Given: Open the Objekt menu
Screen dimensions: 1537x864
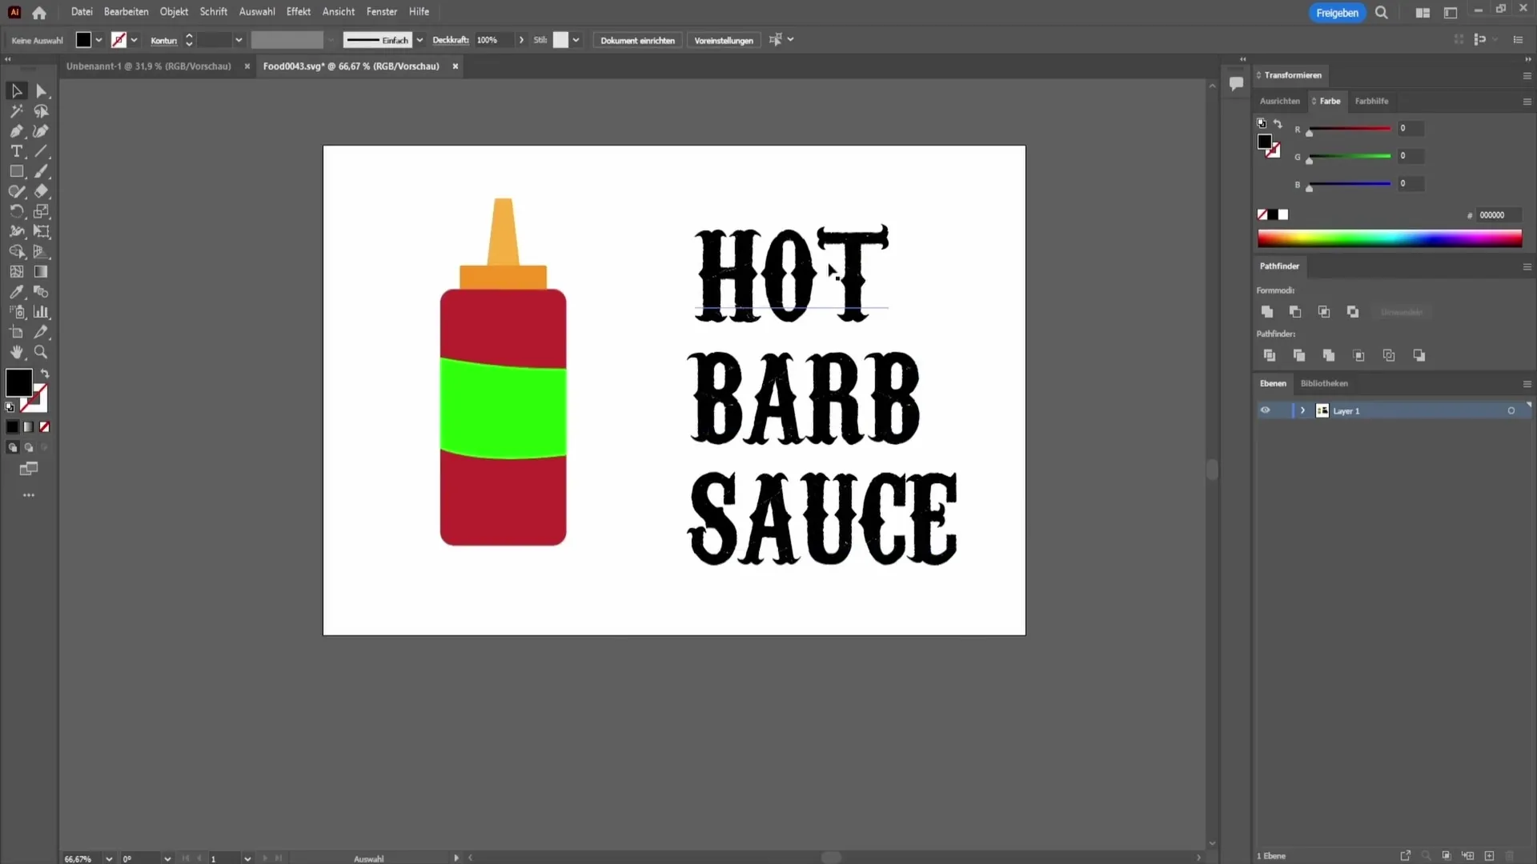Looking at the screenshot, I should pyautogui.click(x=174, y=12).
